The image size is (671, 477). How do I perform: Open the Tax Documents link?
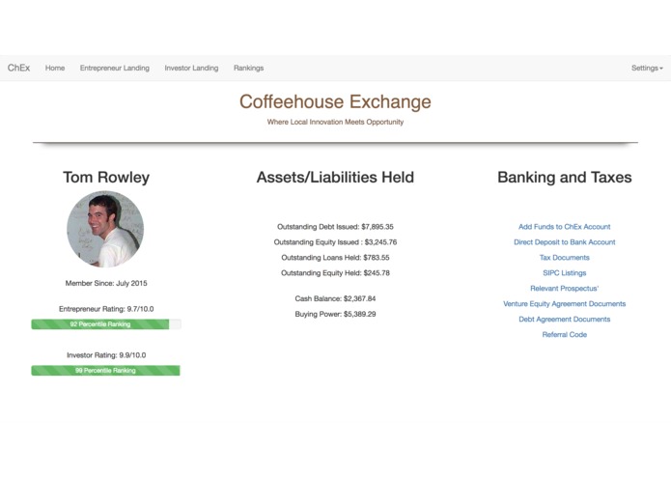[565, 258]
